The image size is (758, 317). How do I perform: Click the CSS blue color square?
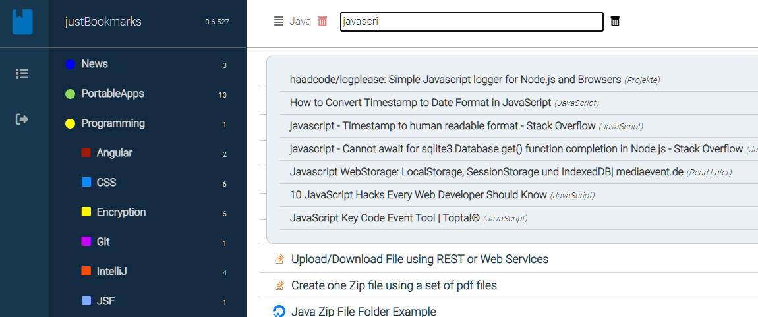click(86, 183)
